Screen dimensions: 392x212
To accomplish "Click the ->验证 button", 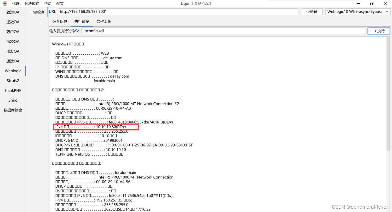I will point(312,11).
